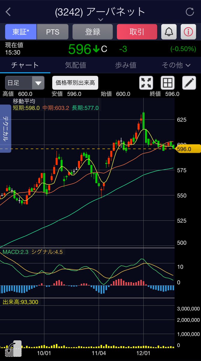201x361 pixels.
Task: Tap the 中期:603.2 moving average label
Action: point(55,108)
